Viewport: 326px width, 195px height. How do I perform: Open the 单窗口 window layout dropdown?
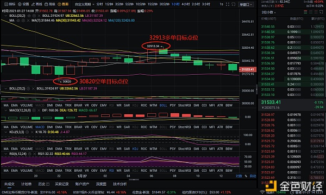246,4
